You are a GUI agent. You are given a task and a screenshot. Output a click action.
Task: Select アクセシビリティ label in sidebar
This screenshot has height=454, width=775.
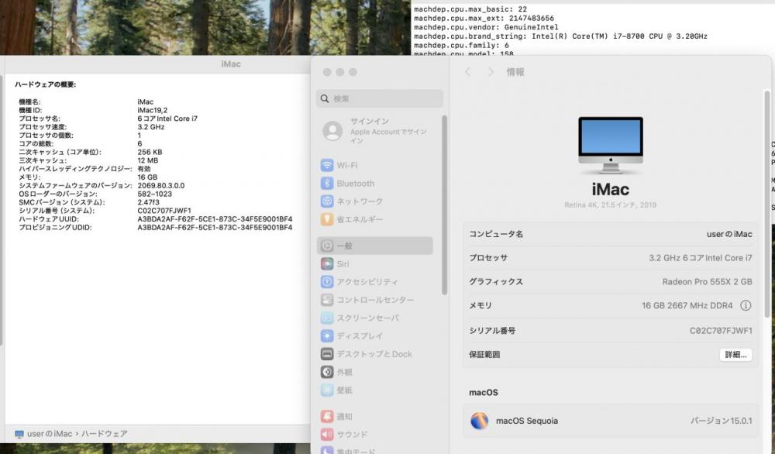367,282
